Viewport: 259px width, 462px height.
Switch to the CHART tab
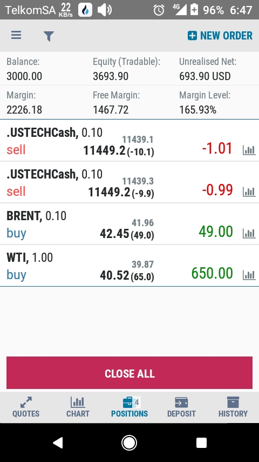coord(78,407)
